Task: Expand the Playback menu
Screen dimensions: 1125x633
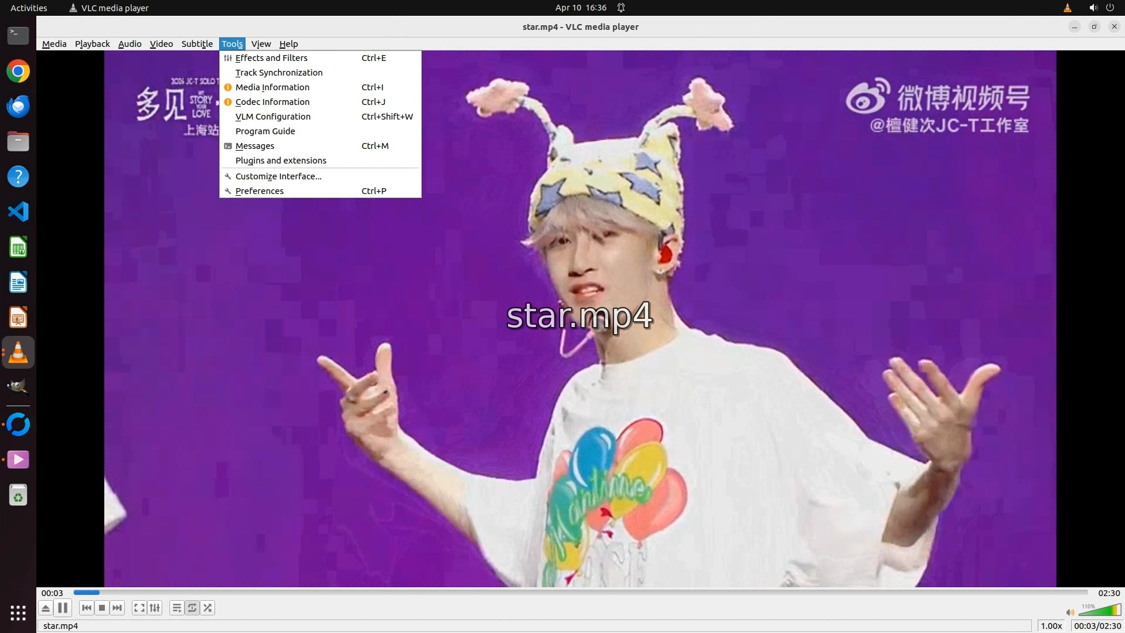Action: 92,44
